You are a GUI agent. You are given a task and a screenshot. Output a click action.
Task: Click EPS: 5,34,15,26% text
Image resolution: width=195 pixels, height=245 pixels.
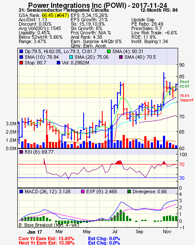[x=89, y=15]
